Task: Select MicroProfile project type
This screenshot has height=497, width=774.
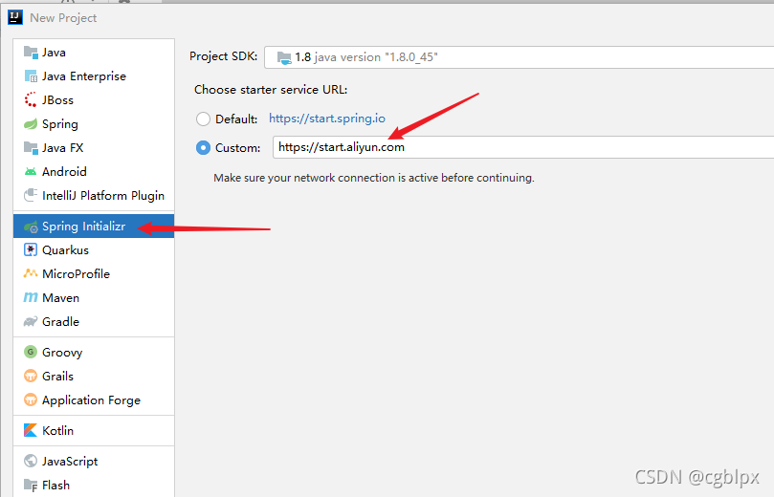Action: [94, 273]
